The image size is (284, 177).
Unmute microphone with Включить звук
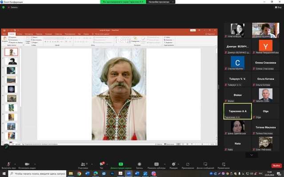click(8, 165)
